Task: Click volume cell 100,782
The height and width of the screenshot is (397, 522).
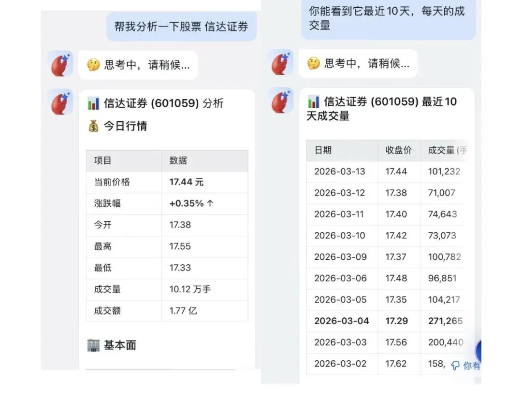Action: pos(445,257)
